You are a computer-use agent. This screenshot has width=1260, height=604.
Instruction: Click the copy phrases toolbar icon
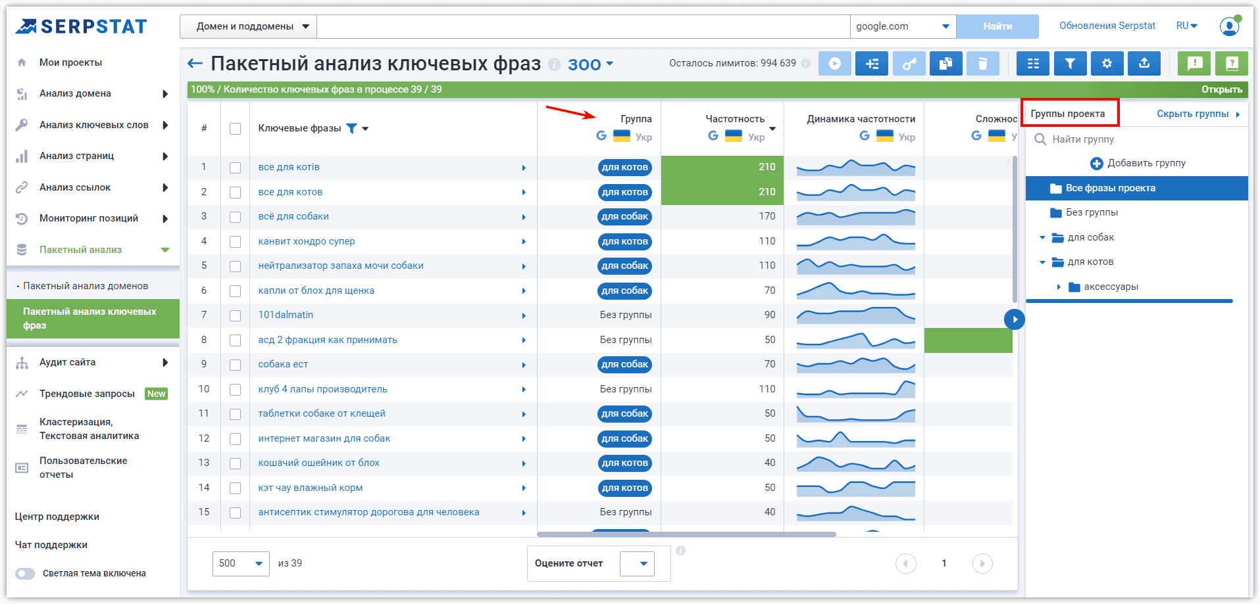(946, 64)
